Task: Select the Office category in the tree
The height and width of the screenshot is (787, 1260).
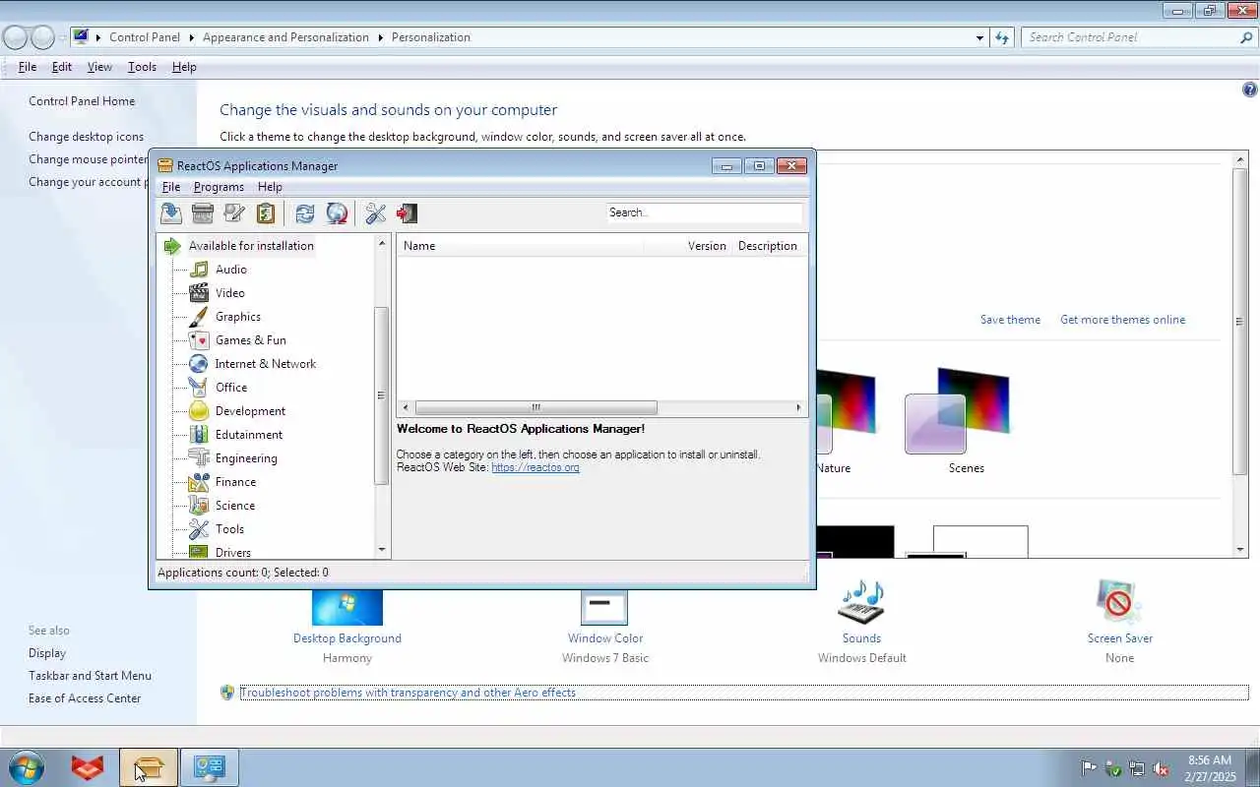Action: coord(231,388)
